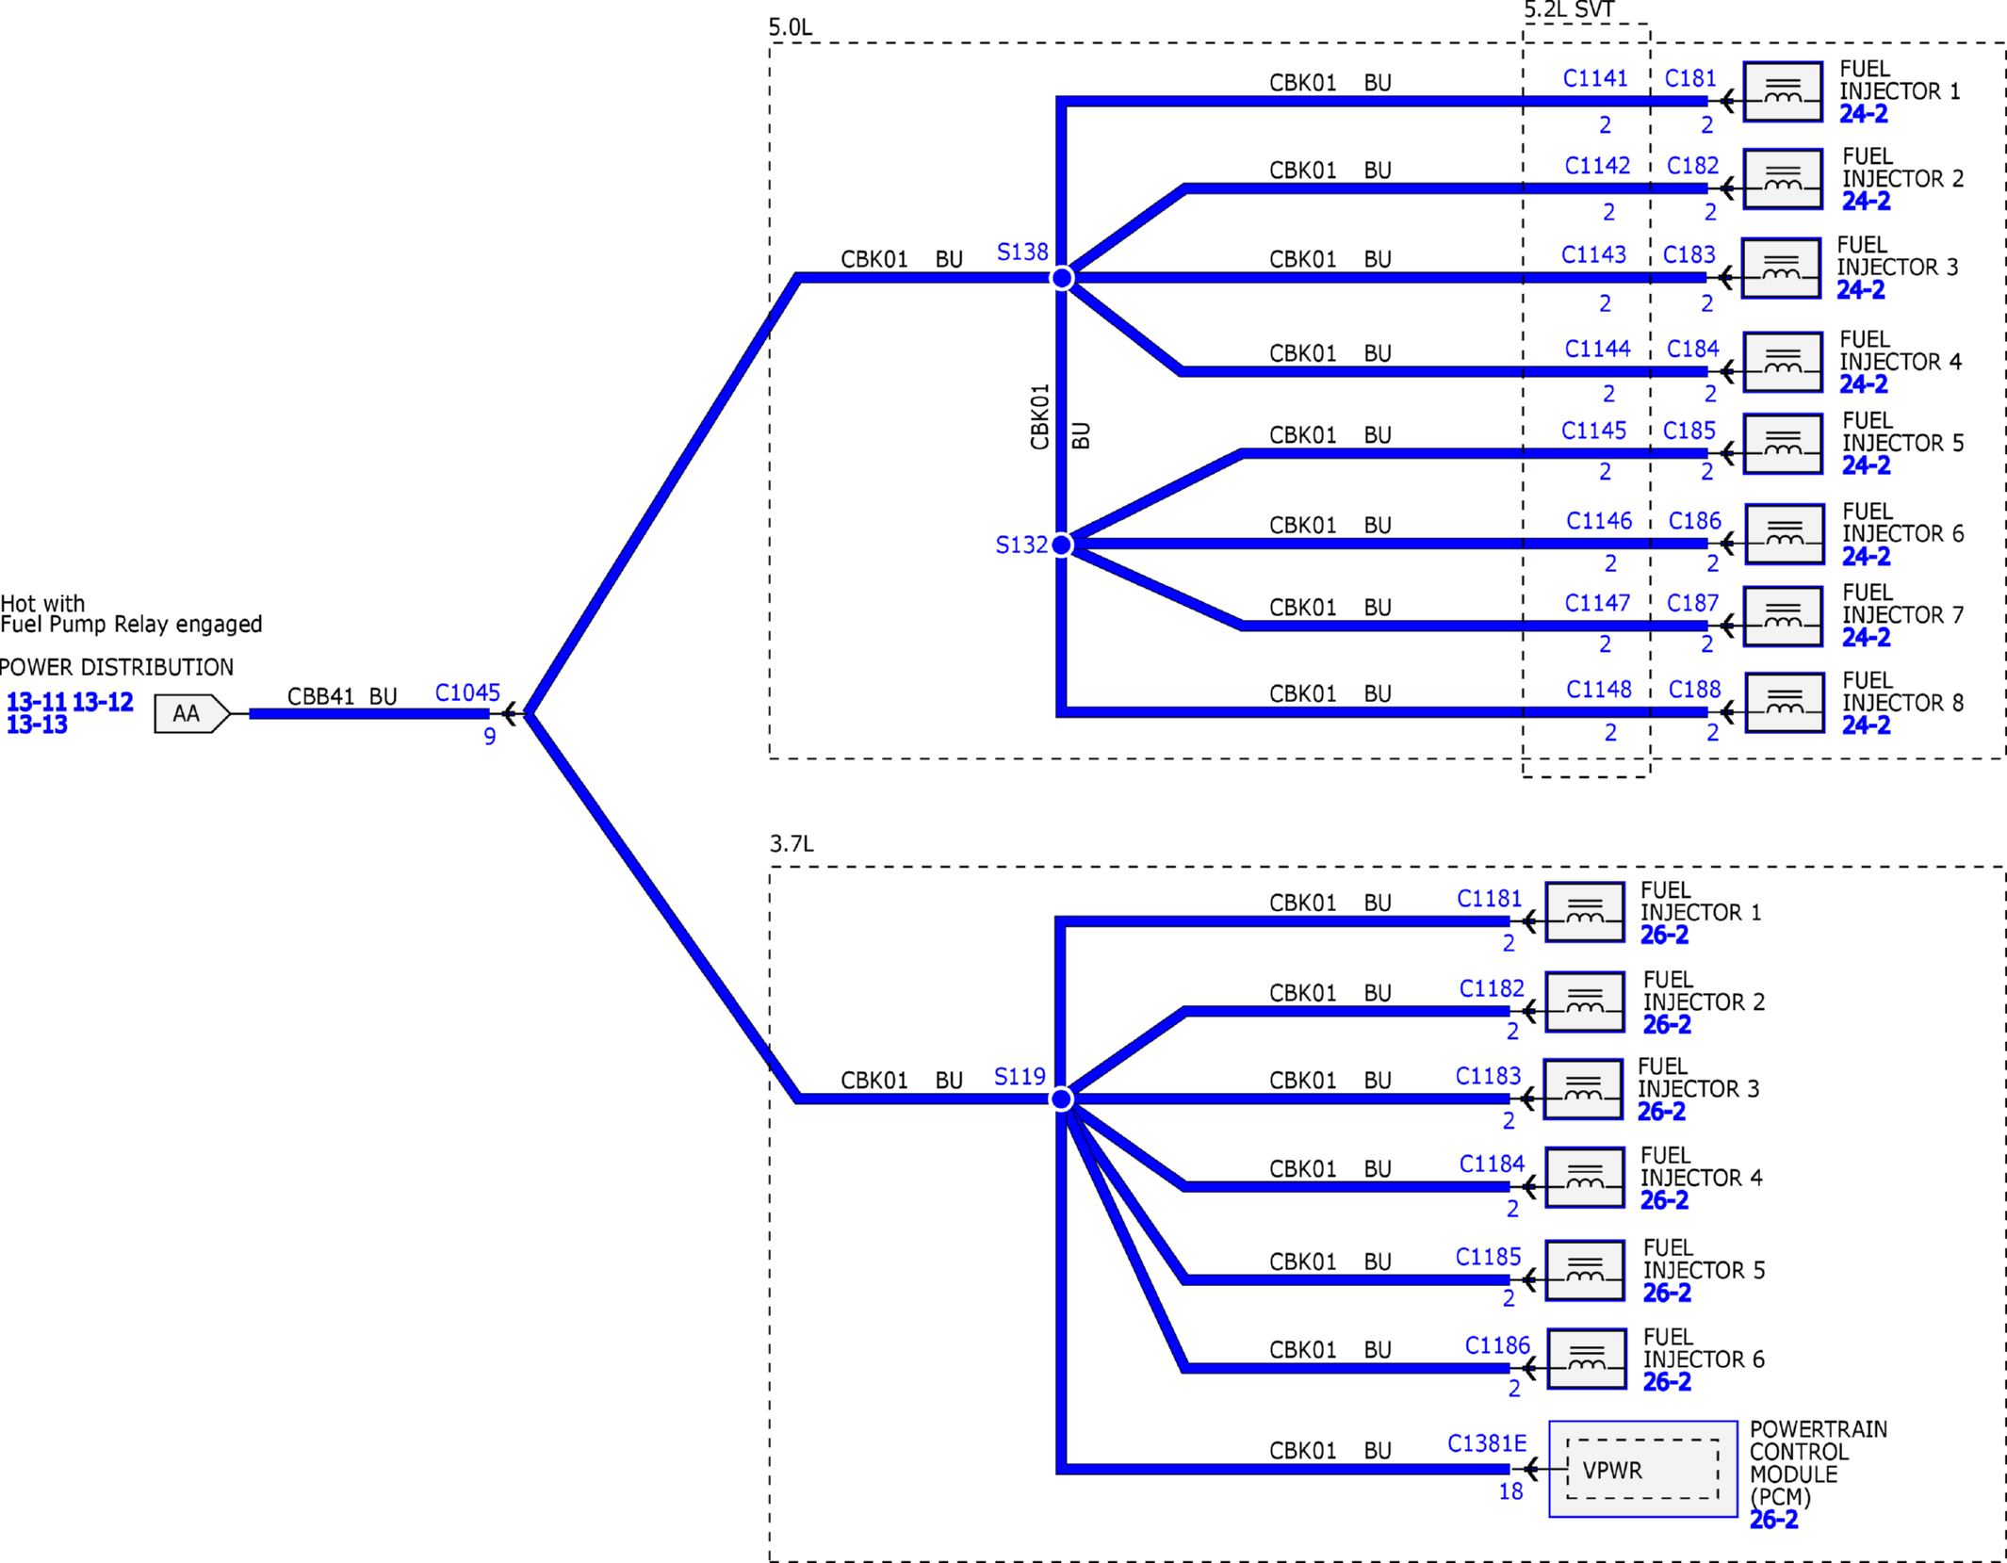This screenshot has width=2007, height=1563.
Task: Click connector label C181
Action: [1690, 78]
